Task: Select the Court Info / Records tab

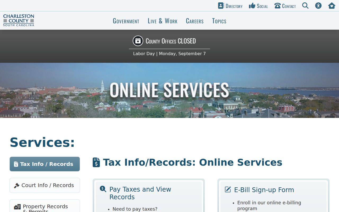Action: 45,185
